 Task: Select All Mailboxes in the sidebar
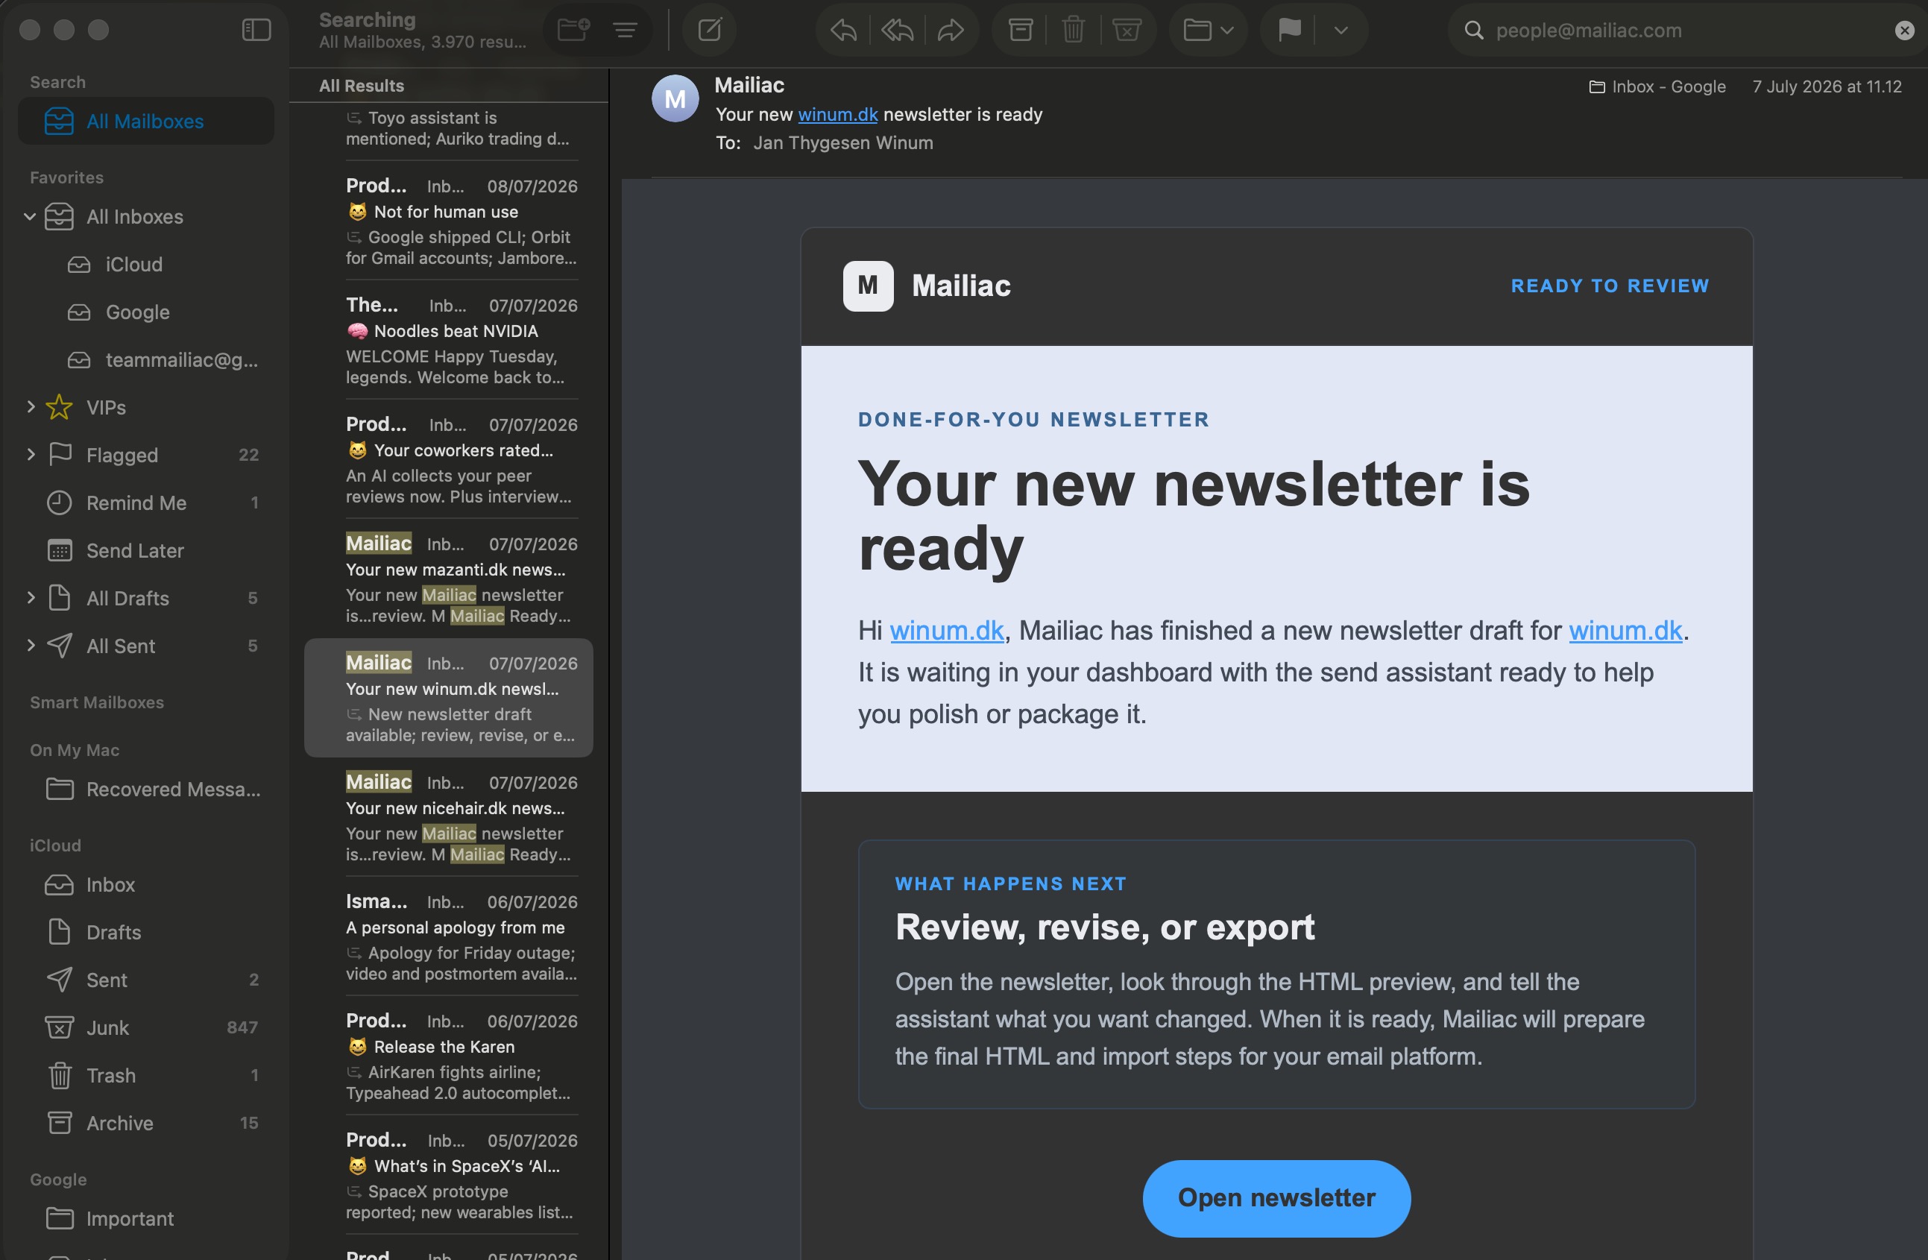146,121
